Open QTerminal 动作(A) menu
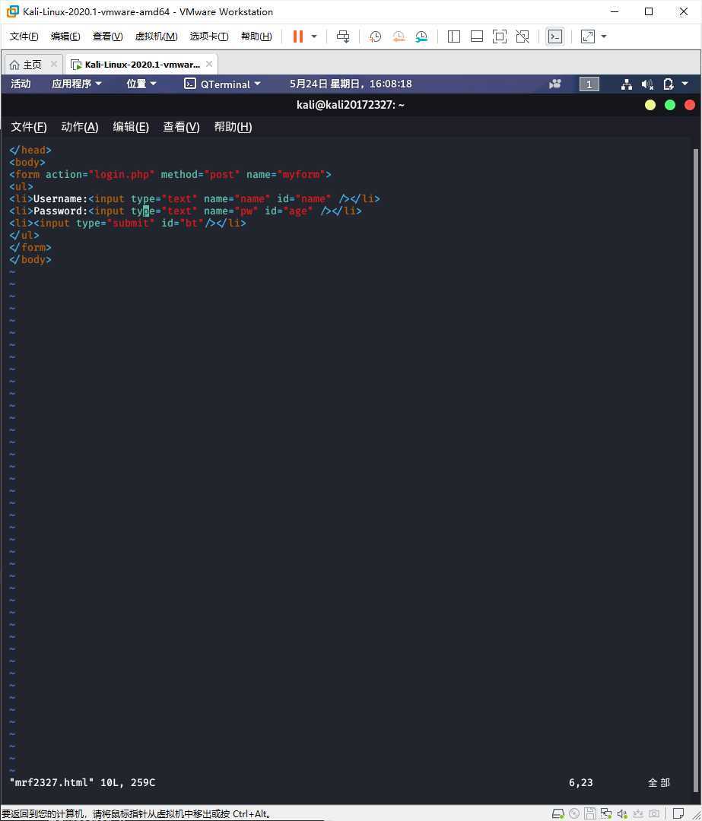Image resolution: width=702 pixels, height=821 pixels. point(80,127)
